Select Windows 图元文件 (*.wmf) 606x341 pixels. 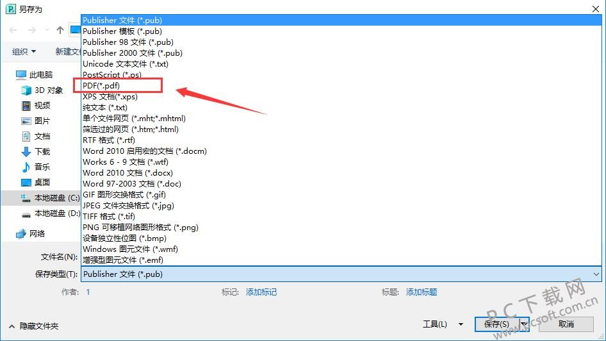[341, 249]
